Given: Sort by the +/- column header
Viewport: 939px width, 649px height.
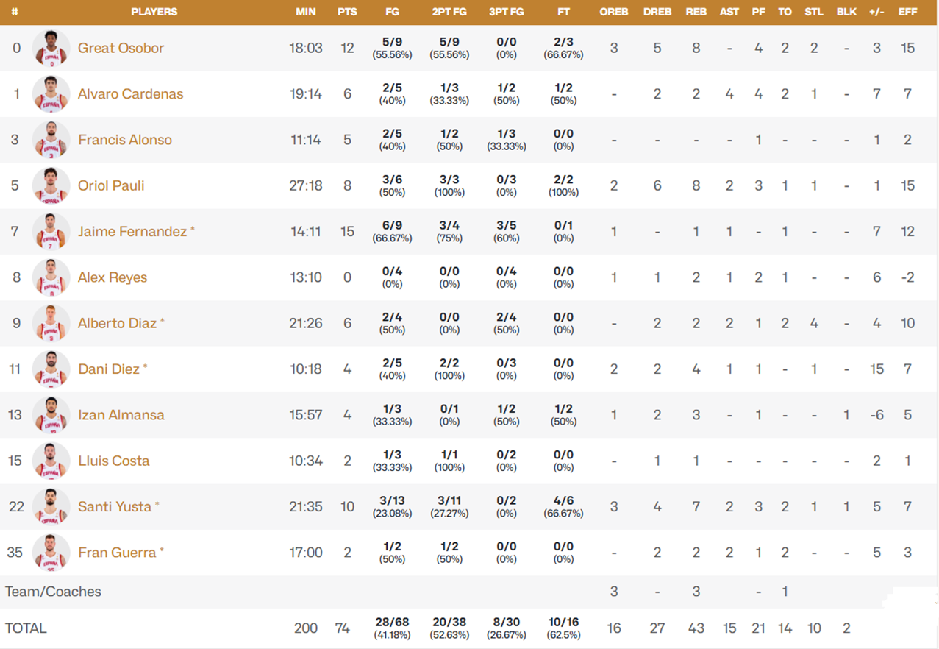Looking at the screenshot, I should [876, 12].
